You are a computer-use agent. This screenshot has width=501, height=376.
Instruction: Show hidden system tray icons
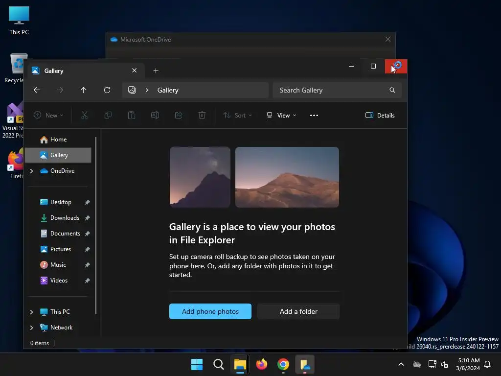401,364
